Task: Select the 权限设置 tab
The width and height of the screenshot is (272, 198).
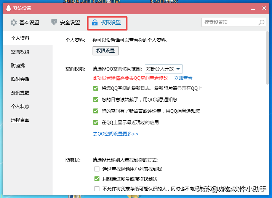Action: 107,23
